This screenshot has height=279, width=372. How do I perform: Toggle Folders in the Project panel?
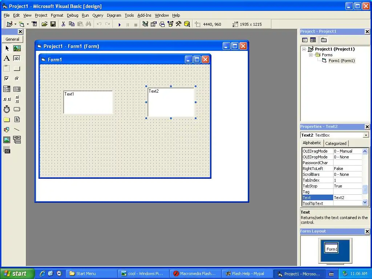(324, 40)
